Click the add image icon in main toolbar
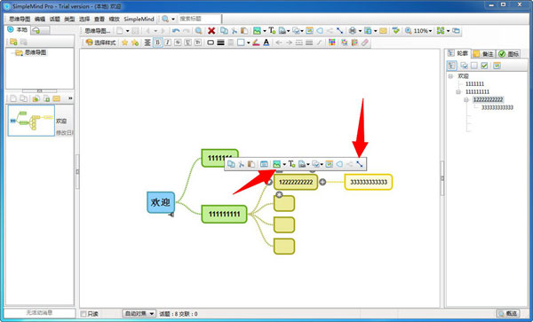The image size is (533, 322). click(257, 31)
